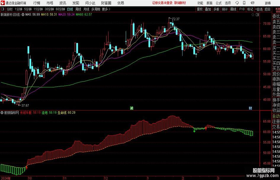
Task: Click the MA20: 59.24 indicator value
Action: pos(66,14)
